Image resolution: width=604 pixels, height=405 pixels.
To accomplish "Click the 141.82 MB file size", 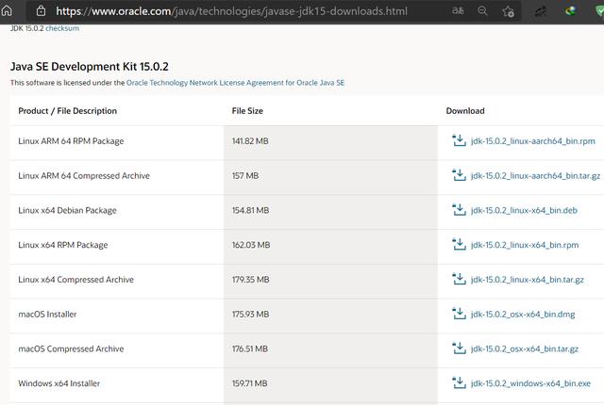I will (250, 141).
